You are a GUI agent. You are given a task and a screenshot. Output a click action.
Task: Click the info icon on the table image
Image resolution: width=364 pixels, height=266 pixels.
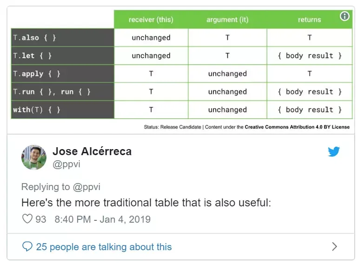(344, 16)
